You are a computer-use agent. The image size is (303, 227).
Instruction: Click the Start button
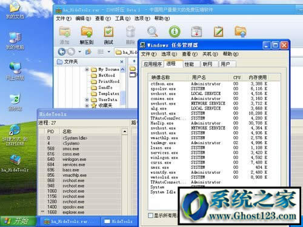(18, 222)
